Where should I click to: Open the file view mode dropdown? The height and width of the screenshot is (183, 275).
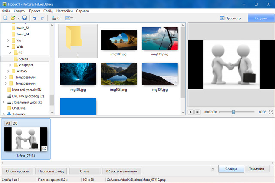pos(69,18)
